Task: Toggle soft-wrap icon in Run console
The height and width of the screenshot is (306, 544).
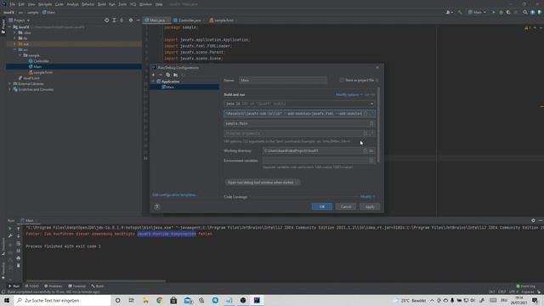Action: [x=19, y=244]
